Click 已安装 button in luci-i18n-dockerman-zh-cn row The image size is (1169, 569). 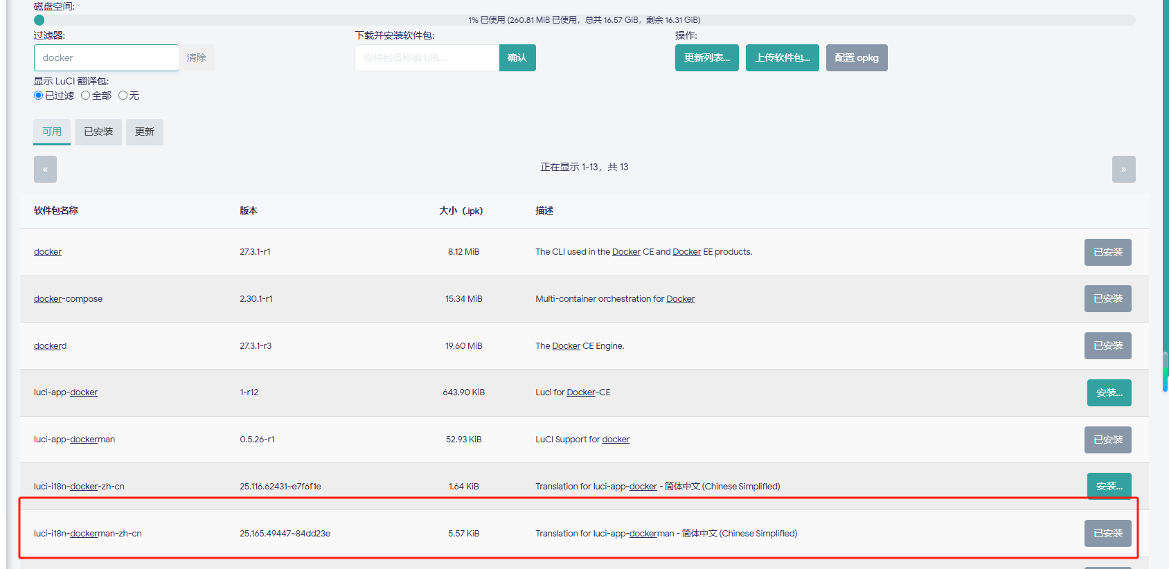point(1107,533)
